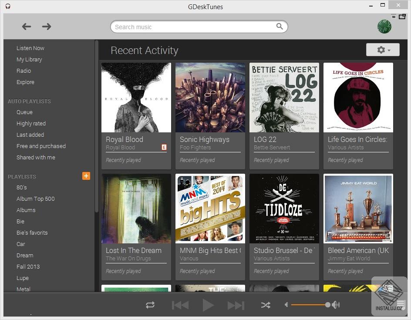
Task: Select the Bie playlist
Action: (20, 221)
